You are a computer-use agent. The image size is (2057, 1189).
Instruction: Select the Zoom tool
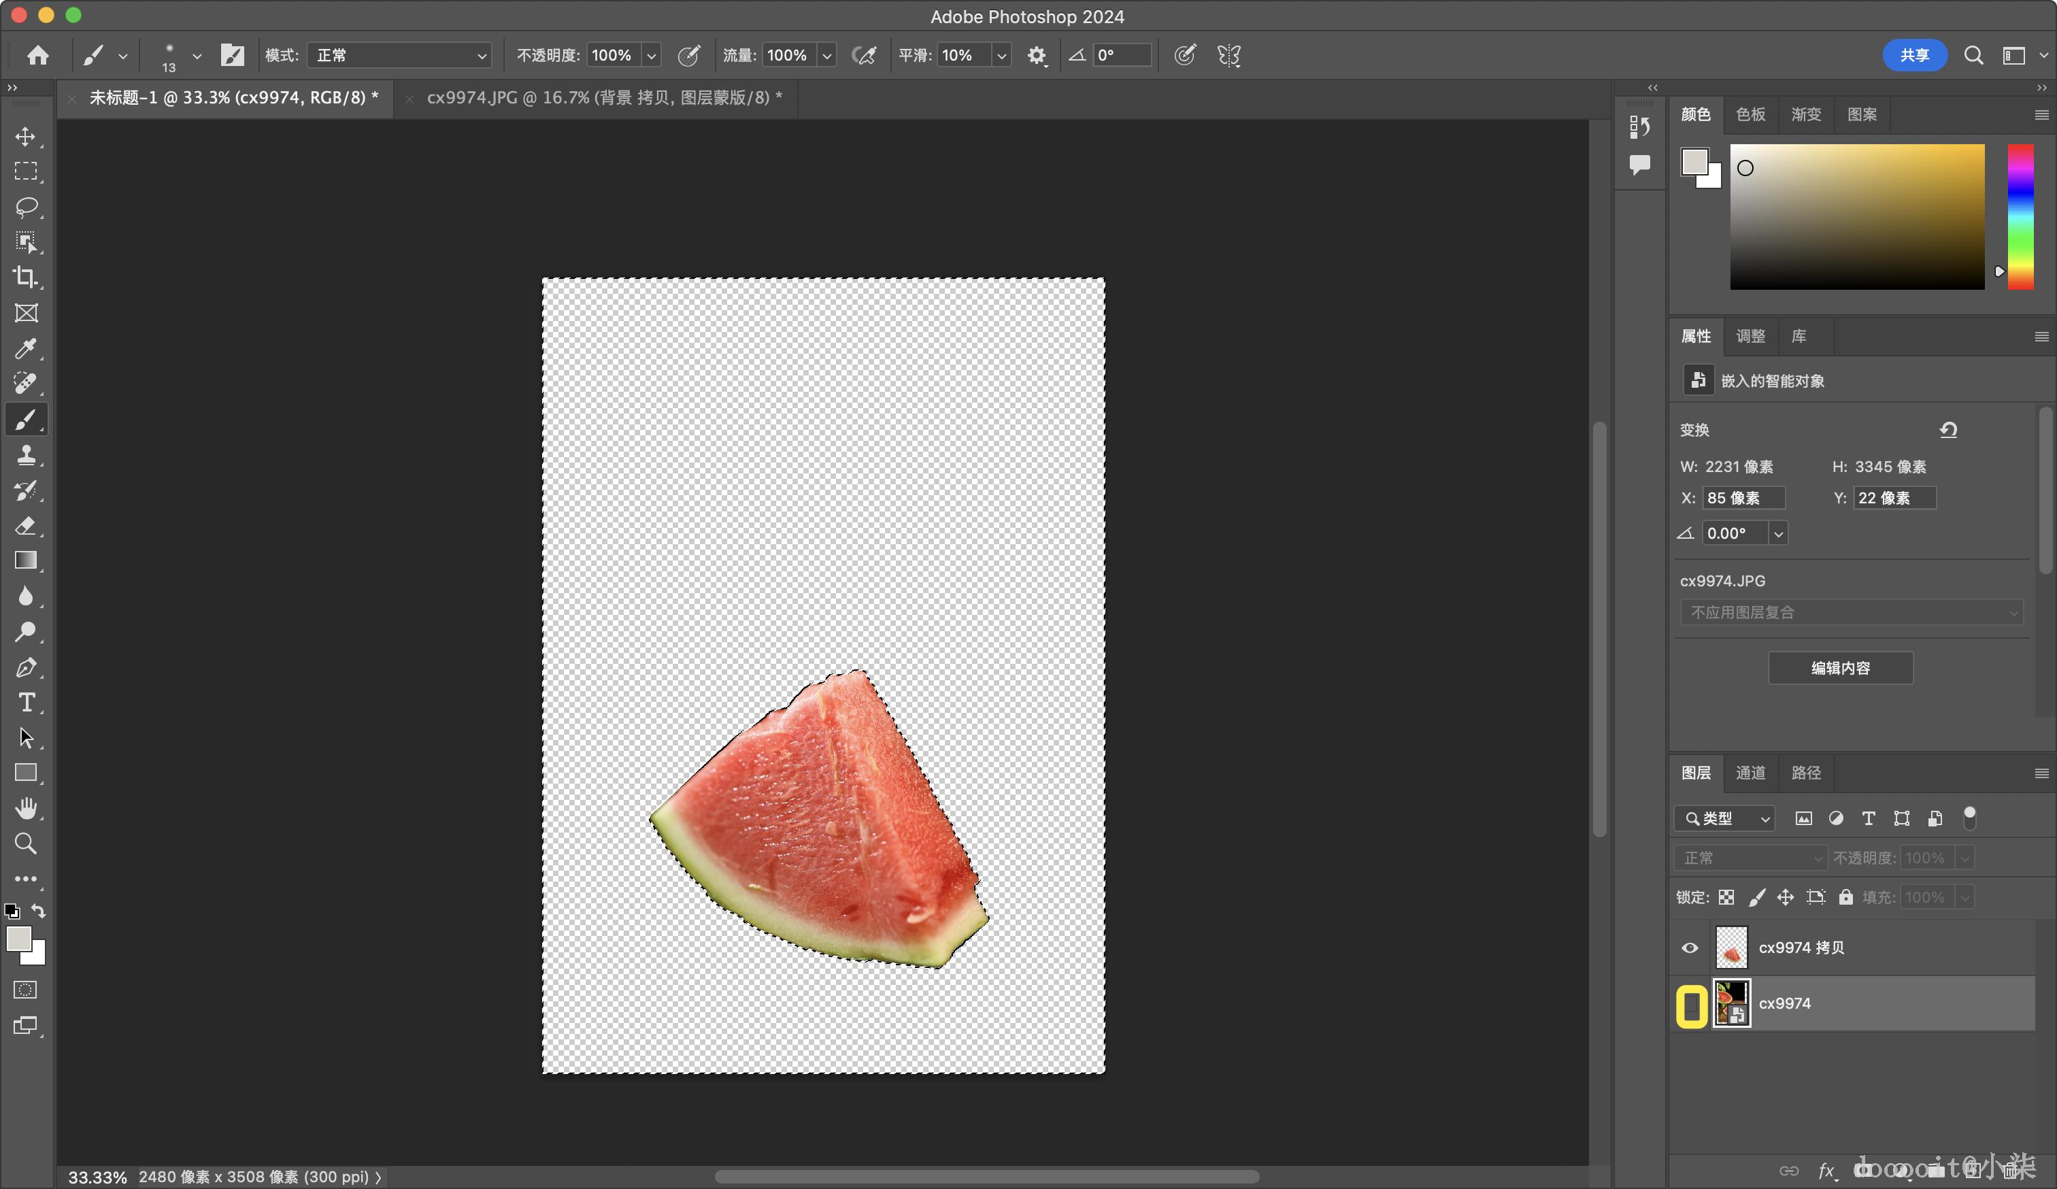[x=26, y=843]
